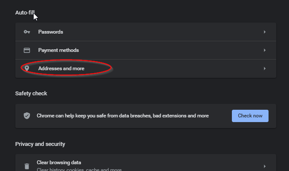Click the Safety check section heading
This screenshot has width=289, height=171.
coord(31,94)
